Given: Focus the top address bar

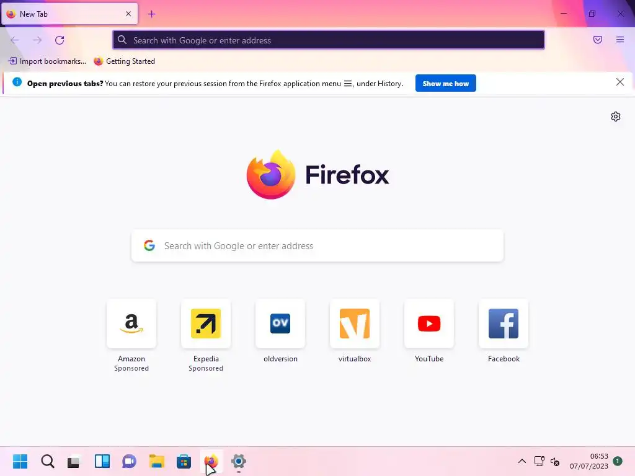Looking at the screenshot, I should 329,40.
